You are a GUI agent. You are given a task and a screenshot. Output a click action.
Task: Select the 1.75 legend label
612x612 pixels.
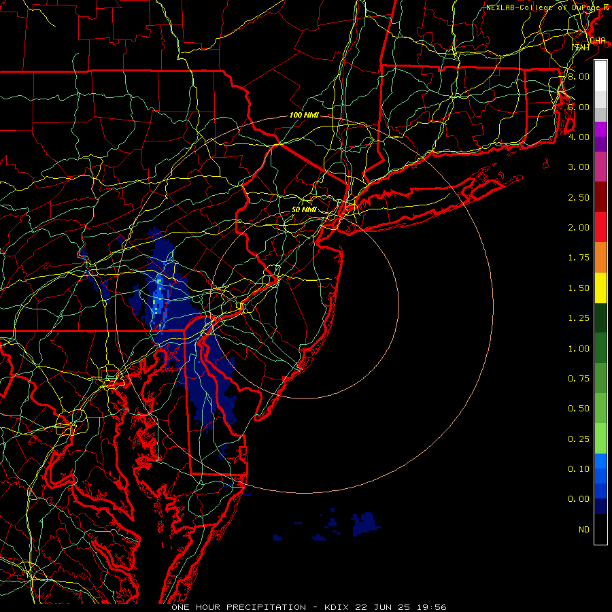coord(579,258)
